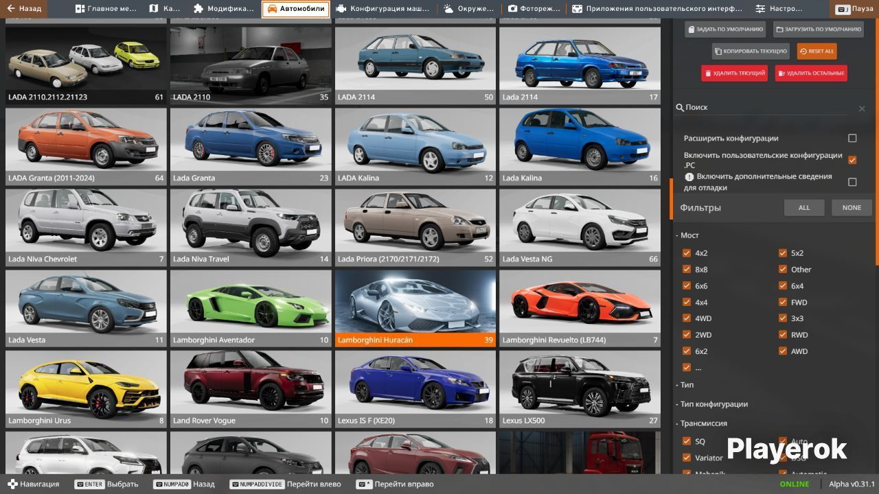The width and height of the screenshot is (879, 494).
Task: Collapse the Трансмиссия filter section
Action: click(702, 423)
